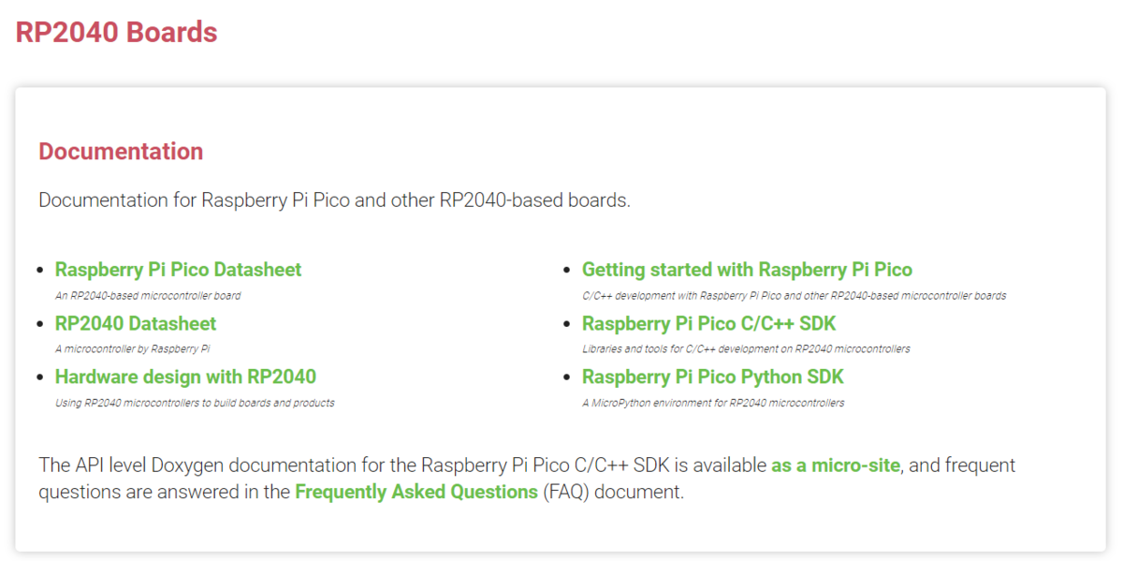Click the "Using RP2040 microcontrollers to build boards" subtitle
1123x561 pixels.
[x=195, y=403]
